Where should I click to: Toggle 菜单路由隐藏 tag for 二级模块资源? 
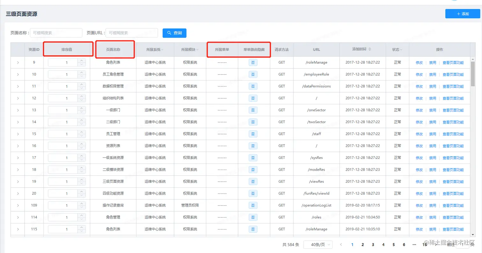pyautogui.click(x=253, y=170)
